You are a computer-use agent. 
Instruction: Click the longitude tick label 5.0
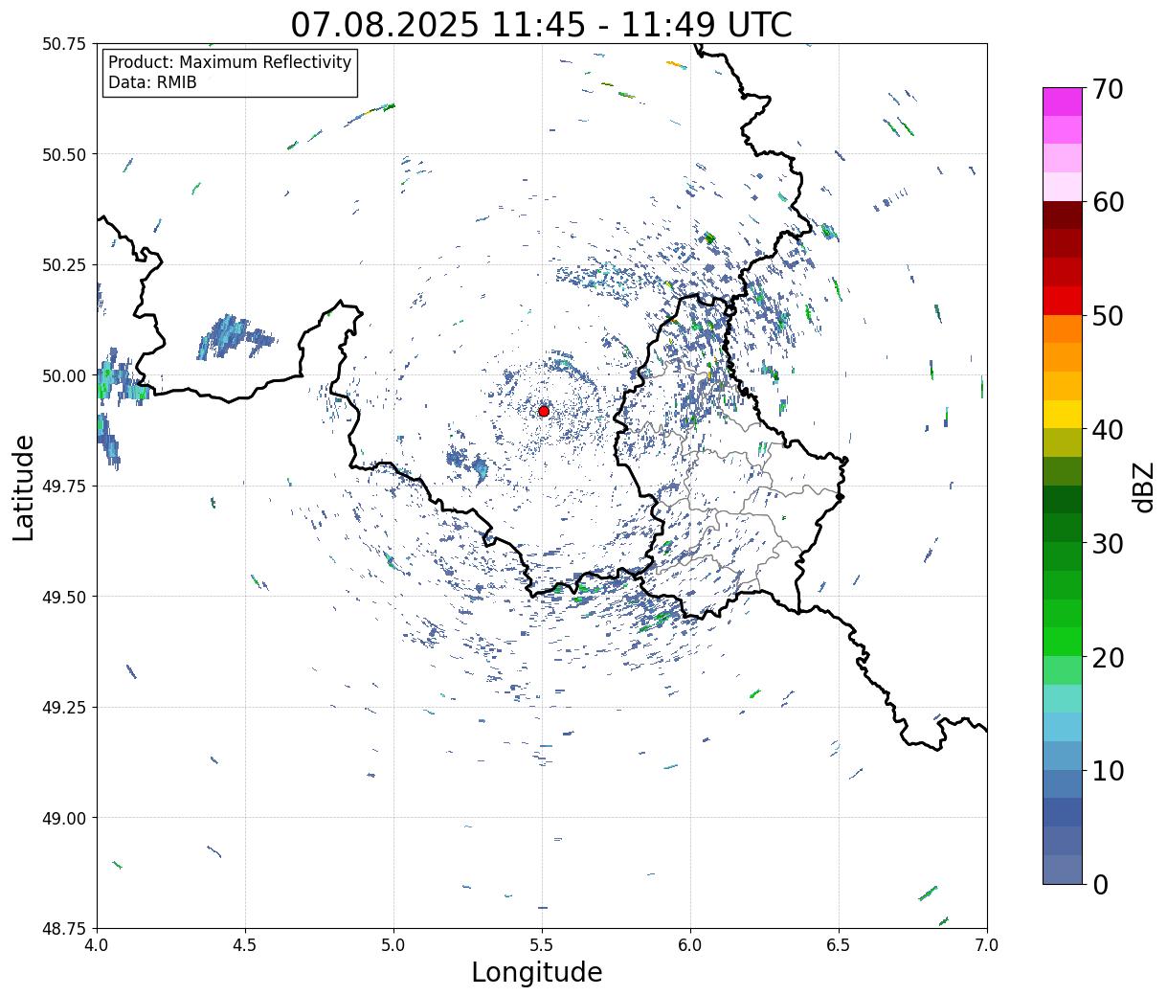393,944
